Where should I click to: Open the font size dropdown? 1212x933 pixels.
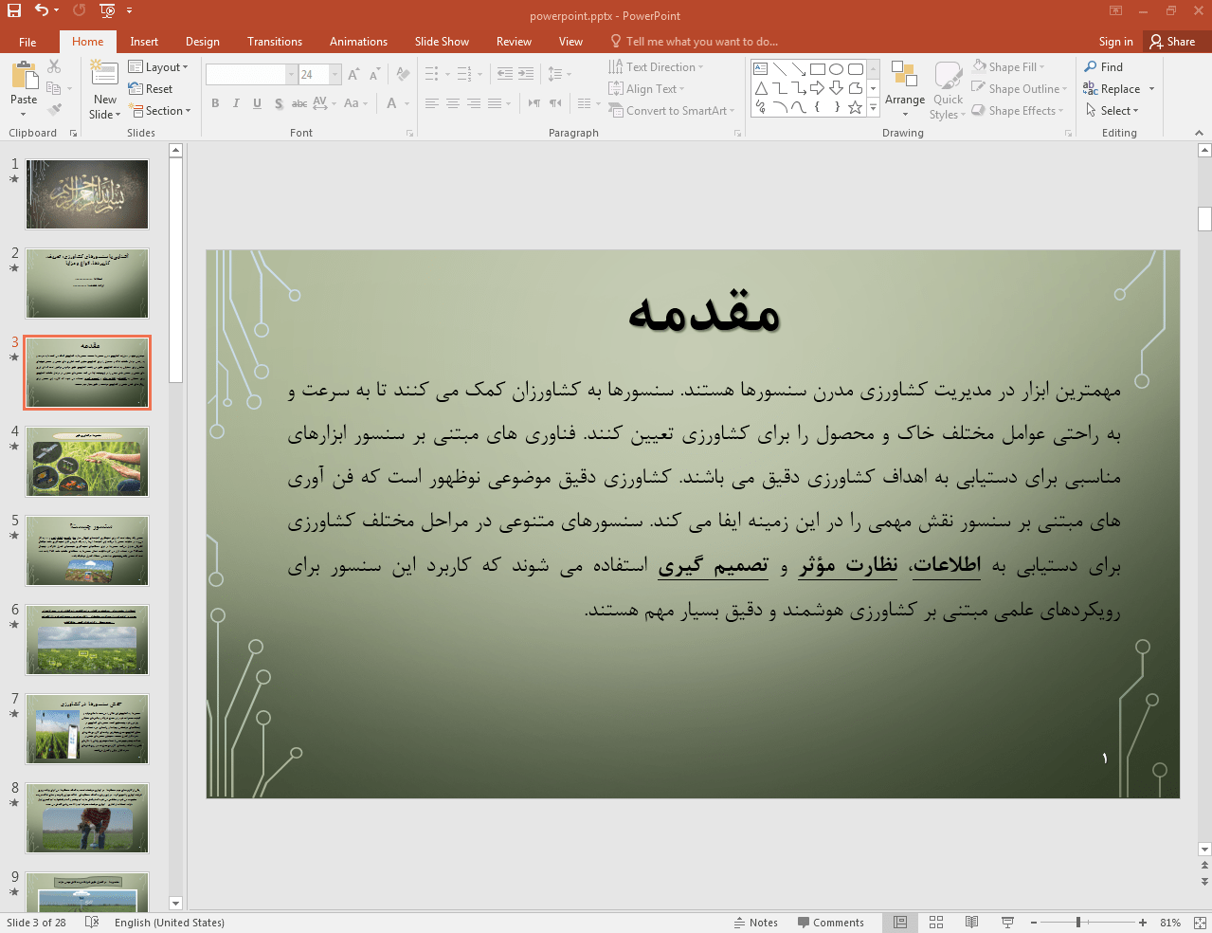(335, 74)
